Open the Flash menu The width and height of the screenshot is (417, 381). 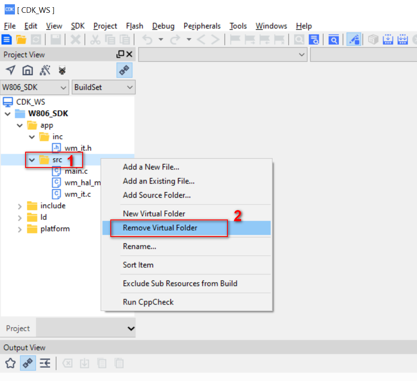[135, 26]
